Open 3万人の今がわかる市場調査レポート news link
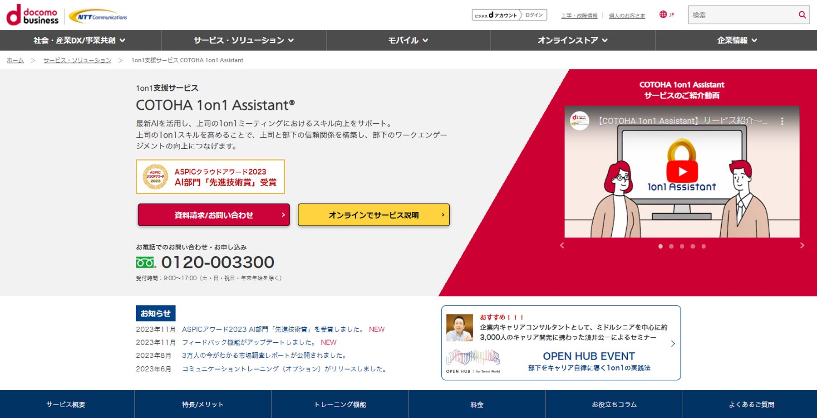The image size is (817, 418). (265, 355)
